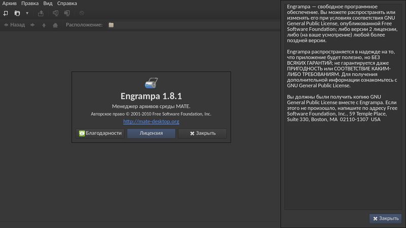The height and width of the screenshot is (228, 406).
Task: Expand the recent archives dropdown arrow
Action: click(x=27, y=13)
